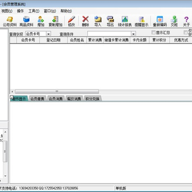Screen dimensions: 192x192
Task: Open 商品资料 (product info) toolbar icon
Action: pyautogui.click(x=26, y=21)
